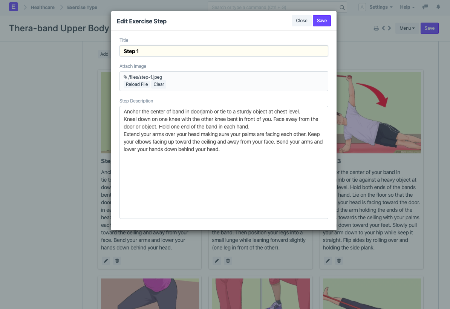Open the Menu dropdown button

407,28
